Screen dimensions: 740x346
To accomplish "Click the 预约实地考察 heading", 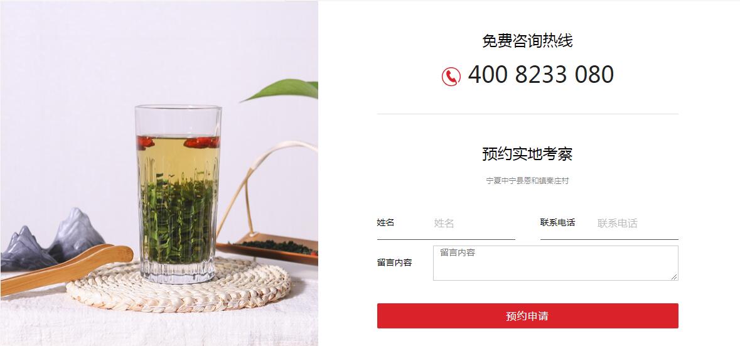I will click(527, 154).
